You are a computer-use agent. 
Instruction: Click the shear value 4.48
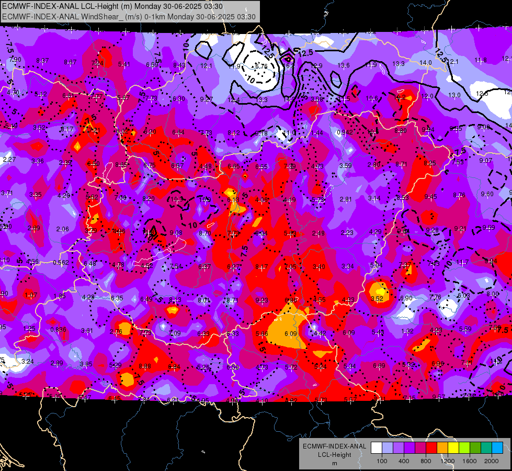point(206,166)
